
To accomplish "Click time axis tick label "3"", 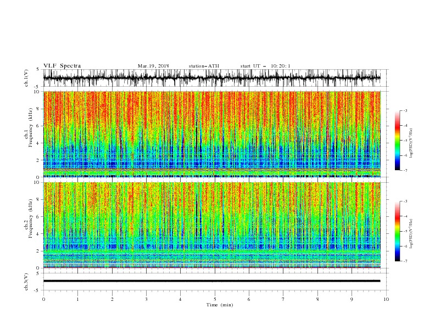I will [146, 299].
